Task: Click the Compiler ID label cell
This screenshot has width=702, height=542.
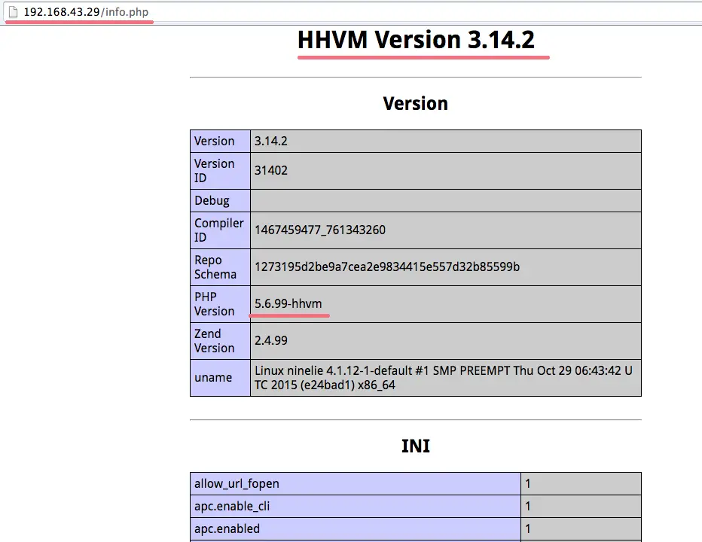Action: 220,230
